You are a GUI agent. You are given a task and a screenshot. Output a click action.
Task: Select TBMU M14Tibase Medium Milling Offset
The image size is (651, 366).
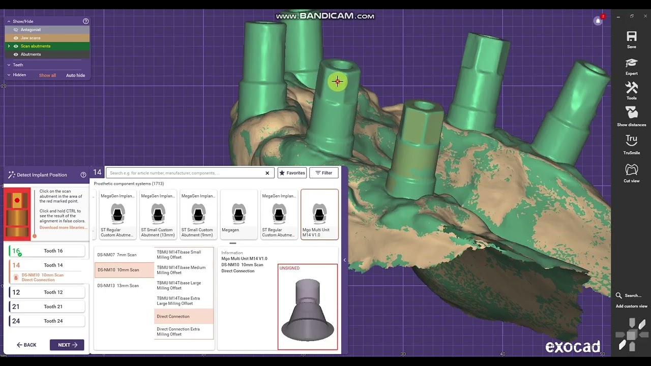(x=184, y=270)
